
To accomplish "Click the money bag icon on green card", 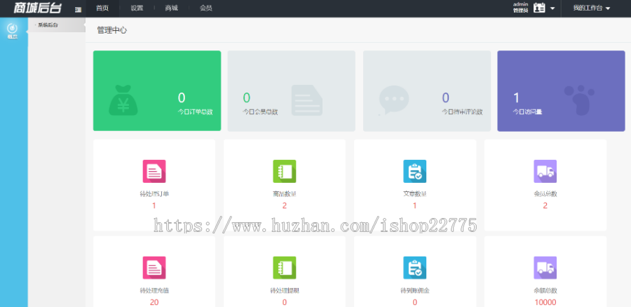I will (123, 100).
